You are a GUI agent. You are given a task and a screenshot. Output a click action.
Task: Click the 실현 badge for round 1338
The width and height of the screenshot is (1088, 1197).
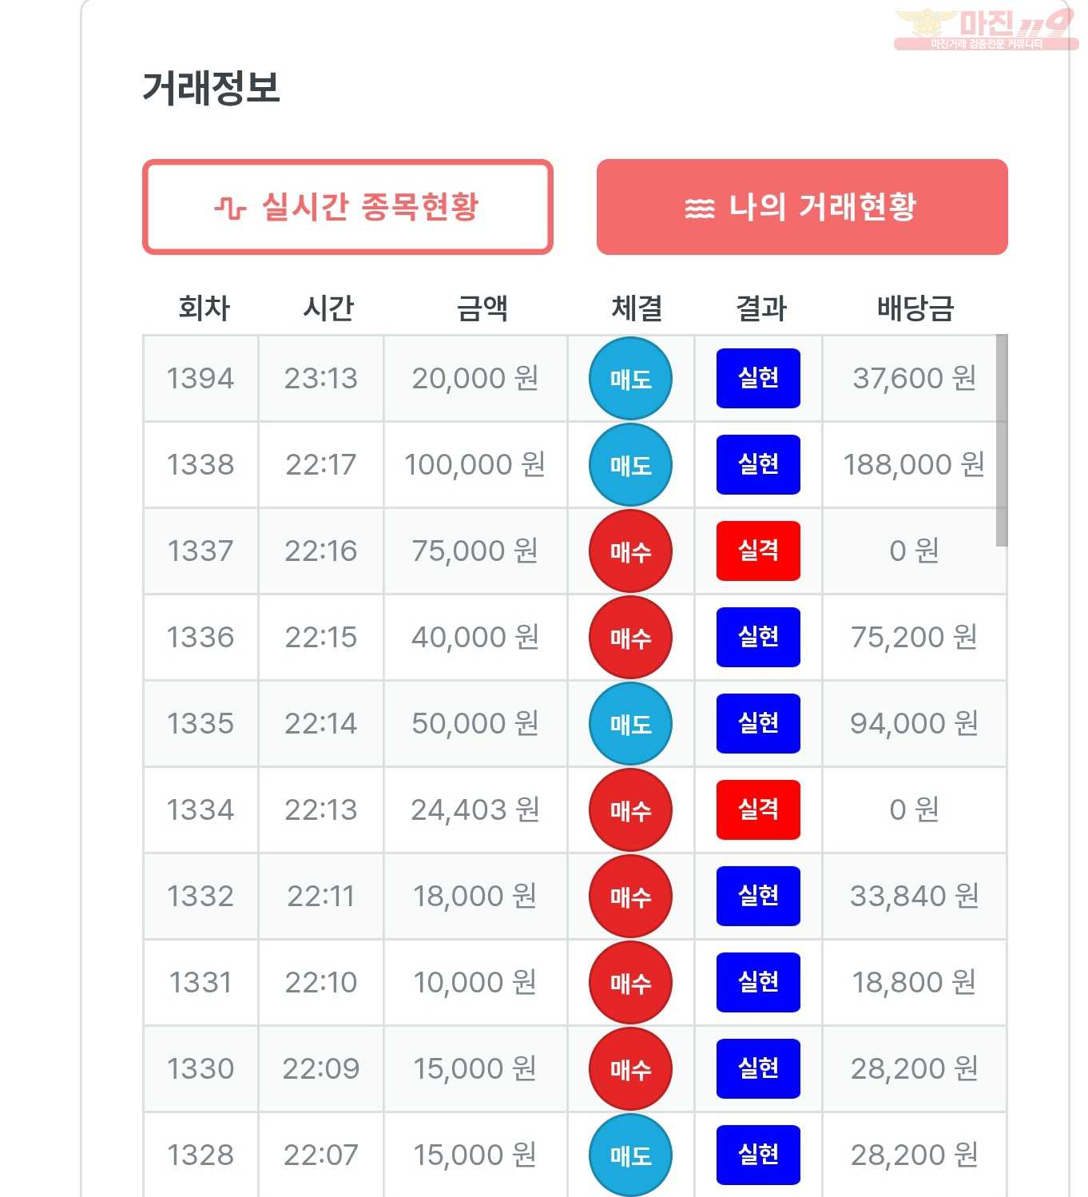(758, 464)
